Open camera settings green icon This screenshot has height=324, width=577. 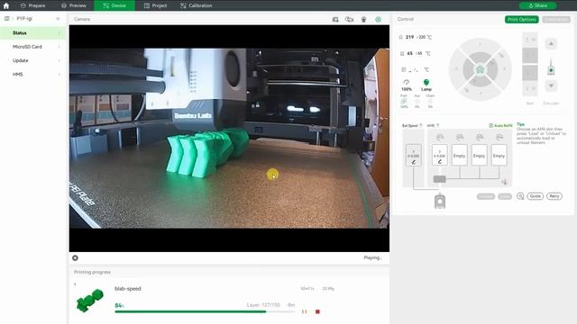click(x=378, y=19)
